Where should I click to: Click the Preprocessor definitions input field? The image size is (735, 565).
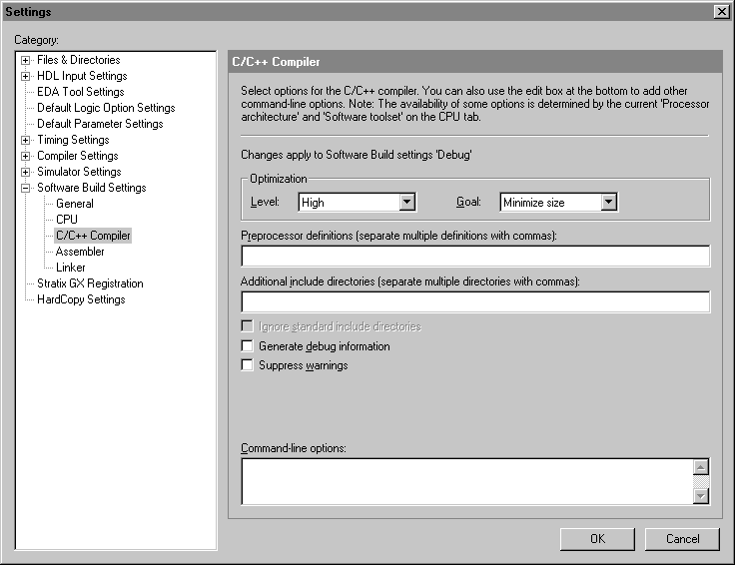pyautogui.click(x=474, y=257)
